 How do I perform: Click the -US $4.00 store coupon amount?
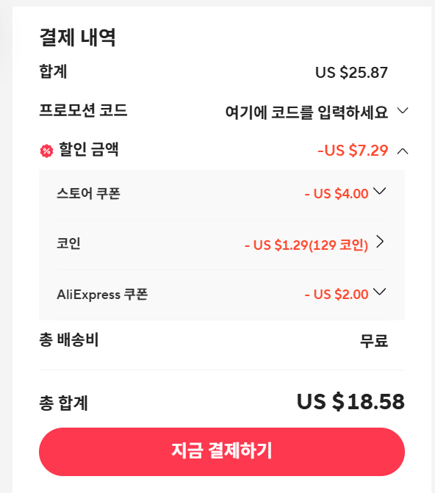pos(337,194)
